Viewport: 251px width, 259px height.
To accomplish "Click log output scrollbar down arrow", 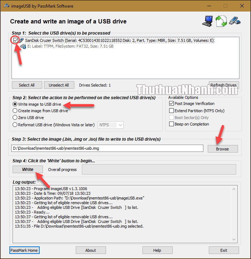I will click(234, 239).
